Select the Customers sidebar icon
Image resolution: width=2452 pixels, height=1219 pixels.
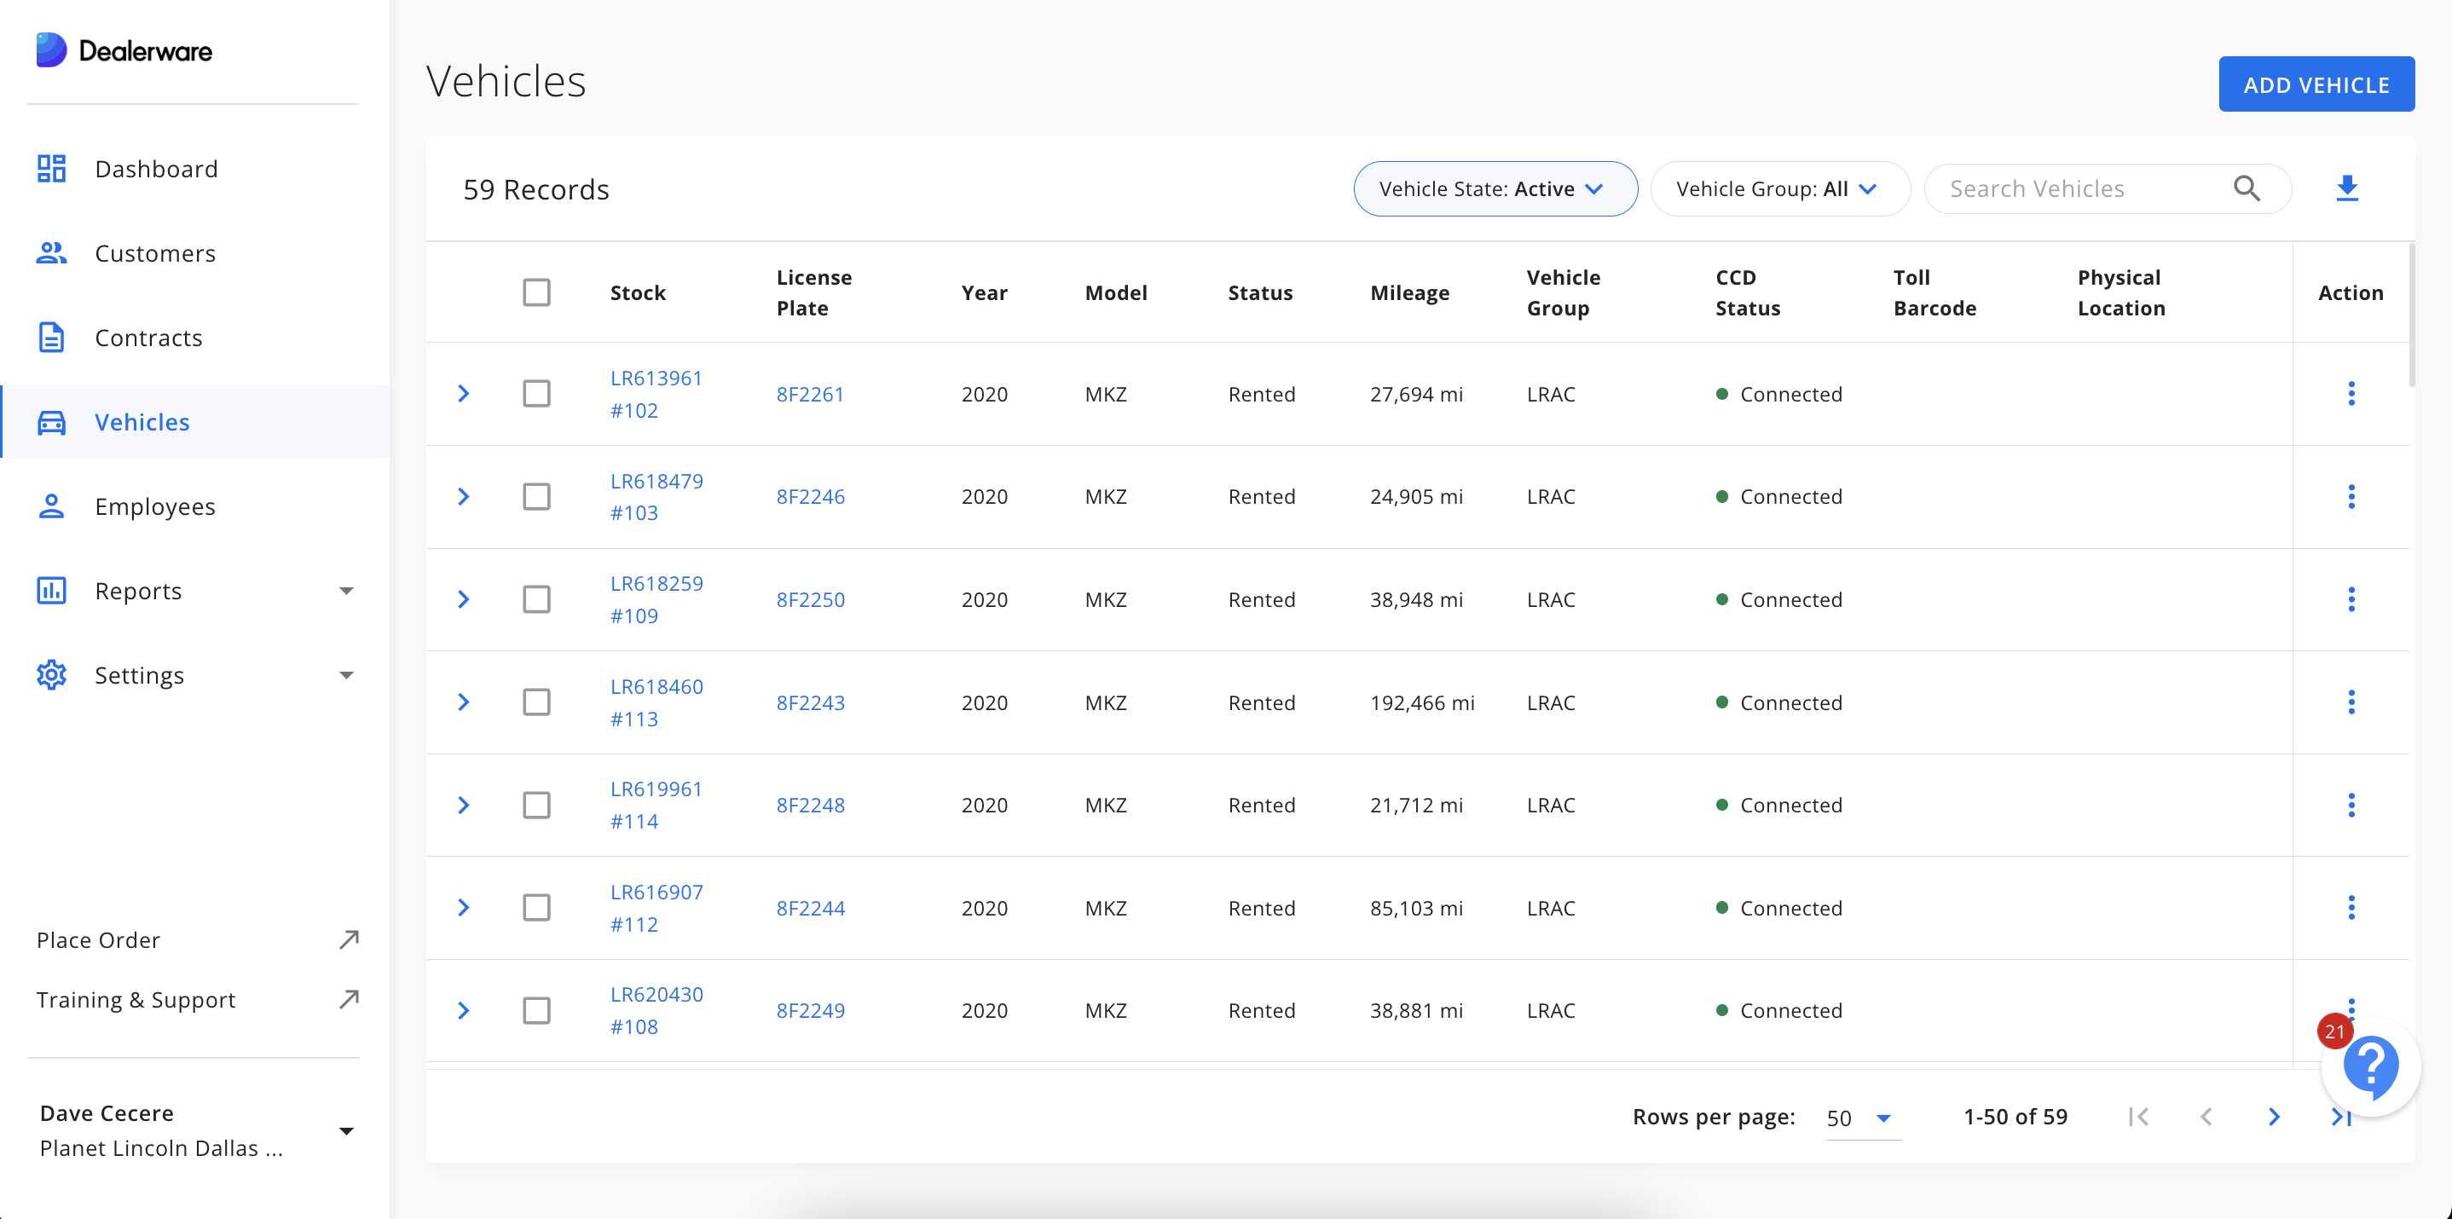click(50, 253)
